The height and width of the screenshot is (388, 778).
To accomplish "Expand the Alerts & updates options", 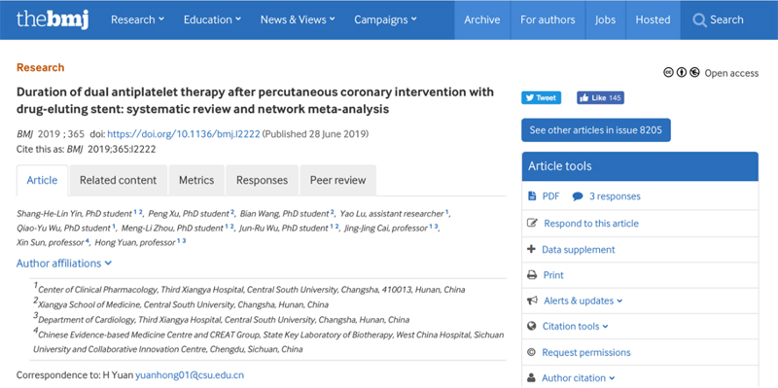I will (x=583, y=300).
